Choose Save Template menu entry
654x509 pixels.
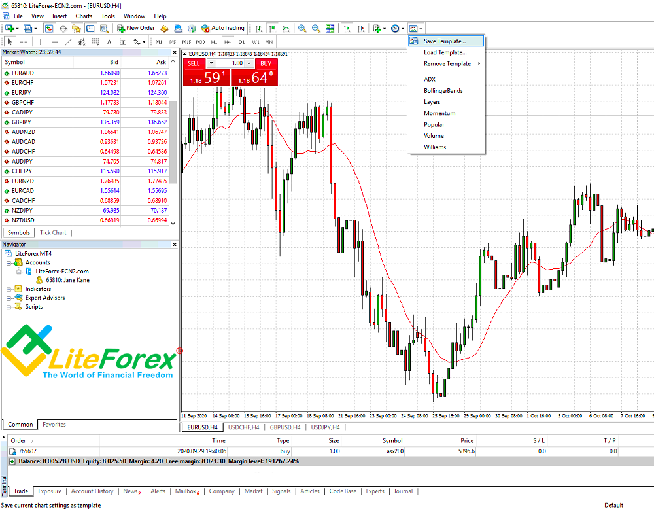click(446, 41)
